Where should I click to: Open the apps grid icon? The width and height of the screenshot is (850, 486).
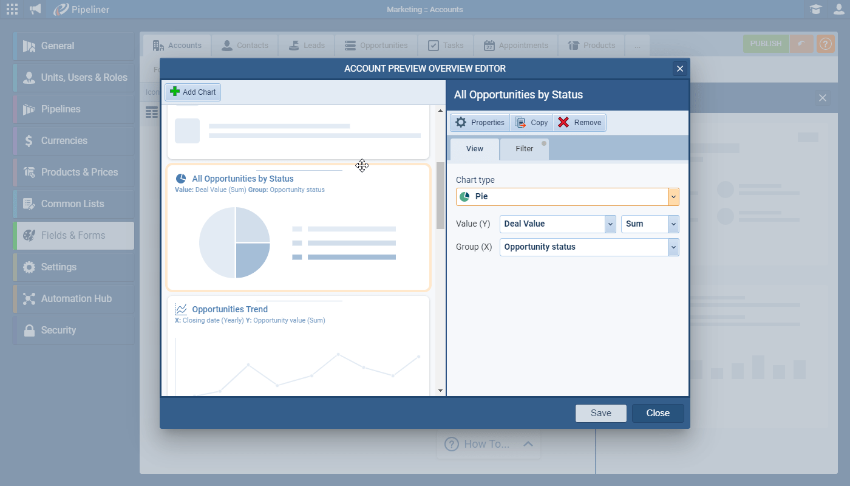(12, 9)
